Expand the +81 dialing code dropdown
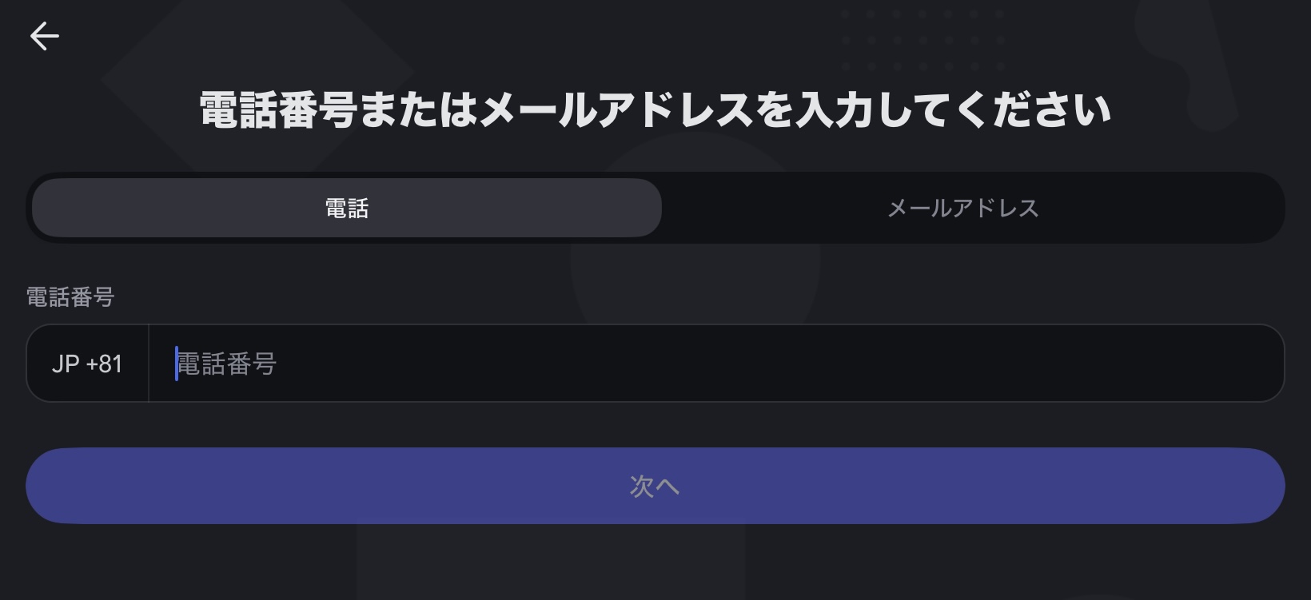 click(87, 364)
